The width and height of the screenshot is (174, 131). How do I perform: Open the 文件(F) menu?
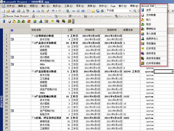click(11, 6)
